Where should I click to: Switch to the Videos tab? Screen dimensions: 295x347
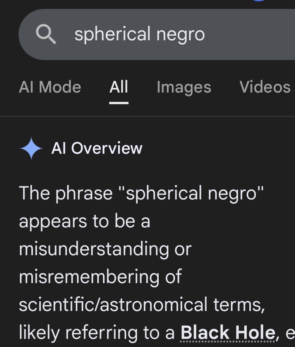click(265, 87)
